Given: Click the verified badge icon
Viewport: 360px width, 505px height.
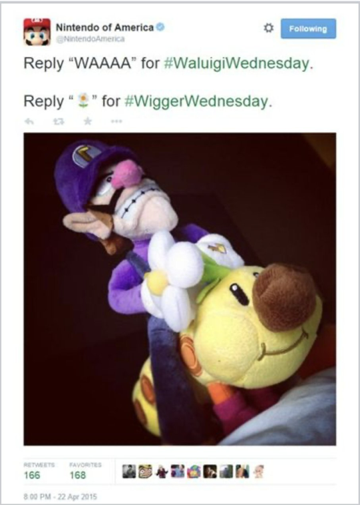Looking at the screenshot, I should (160, 28).
